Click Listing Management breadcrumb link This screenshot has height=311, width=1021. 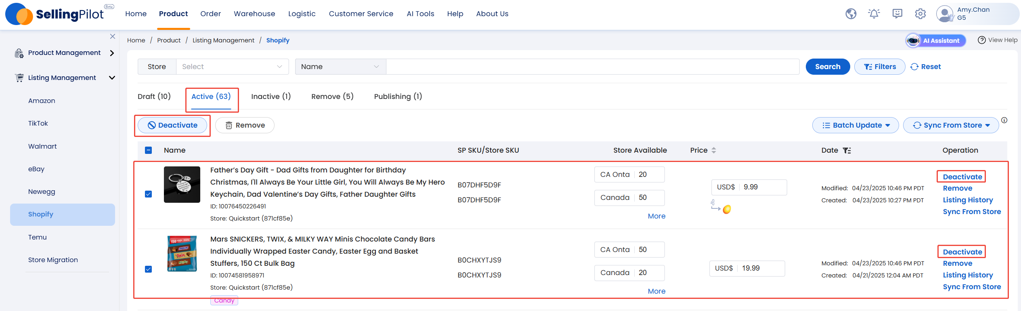click(x=223, y=40)
